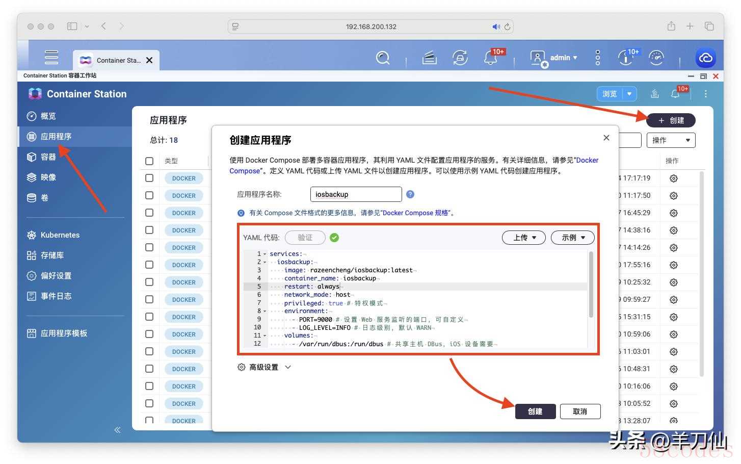Click gear icon for row with time 16:45:29

pyautogui.click(x=674, y=213)
